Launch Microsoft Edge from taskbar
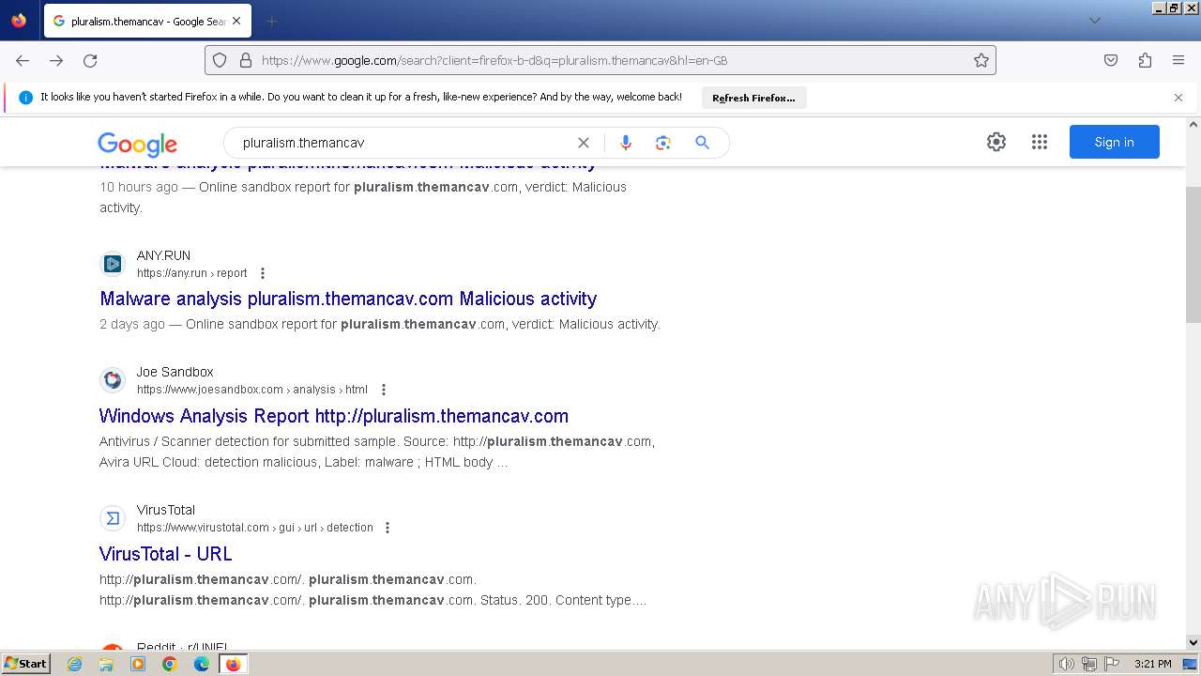 202,664
